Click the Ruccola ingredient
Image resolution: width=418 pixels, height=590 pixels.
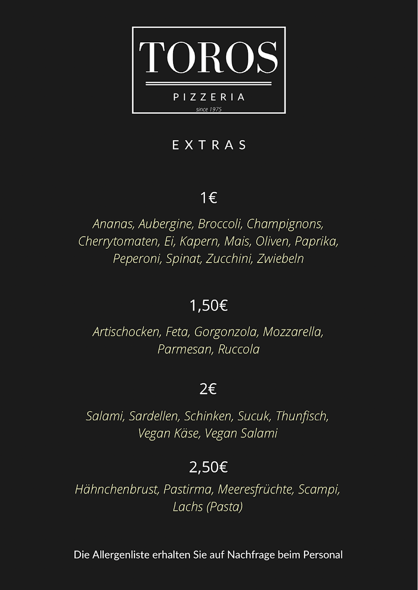point(239,350)
